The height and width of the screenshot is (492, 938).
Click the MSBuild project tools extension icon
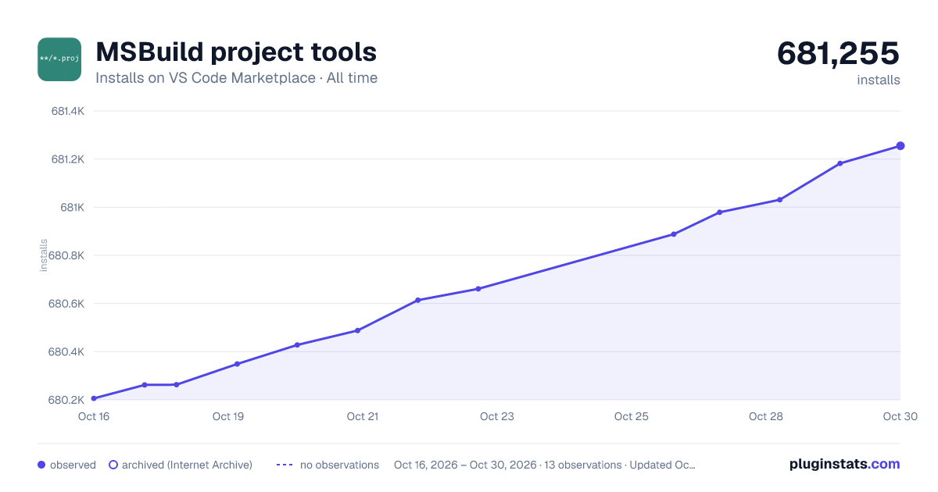click(59, 59)
